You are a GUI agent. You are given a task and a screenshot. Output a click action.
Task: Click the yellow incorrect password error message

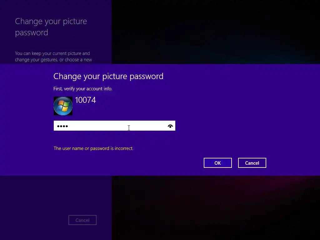[x=93, y=148]
